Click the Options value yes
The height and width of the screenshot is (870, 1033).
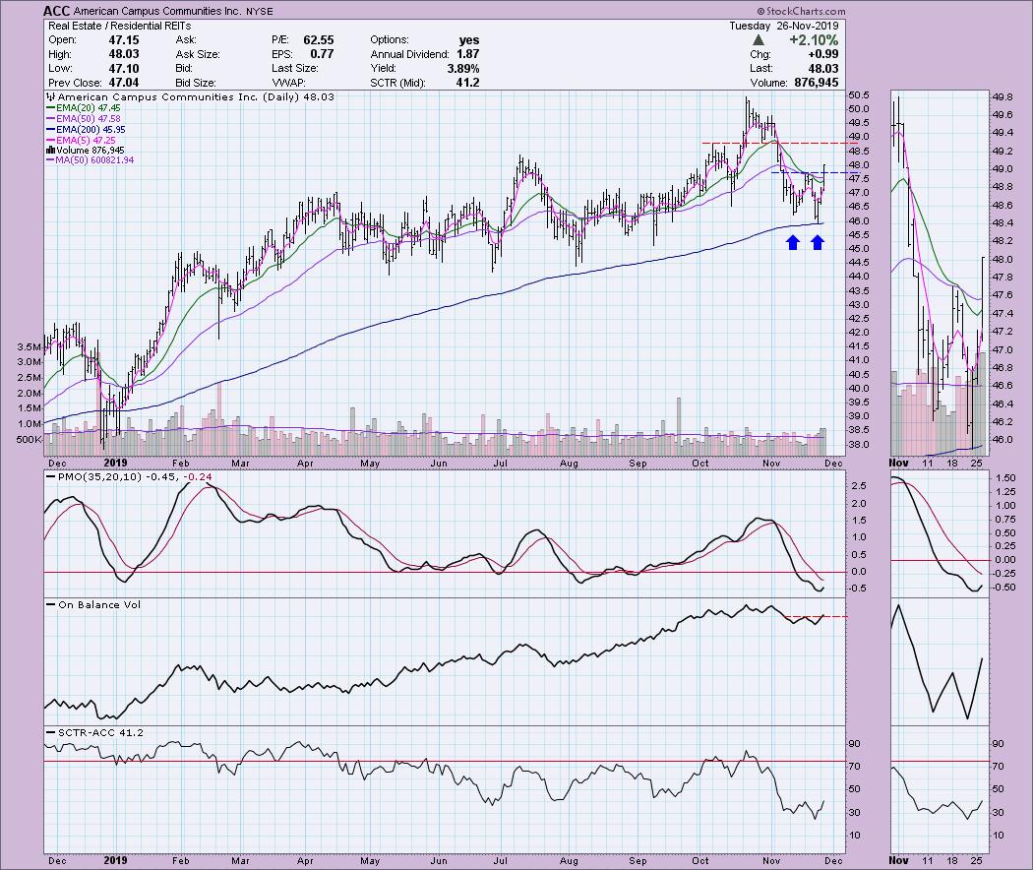click(469, 40)
